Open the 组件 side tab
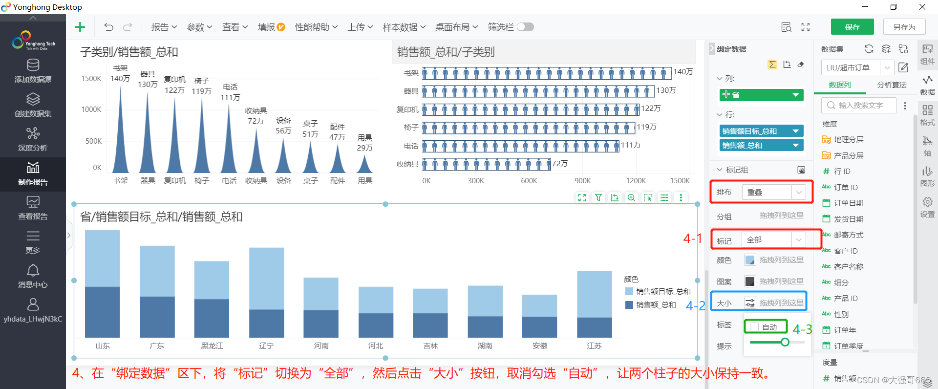 pos(927,54)
